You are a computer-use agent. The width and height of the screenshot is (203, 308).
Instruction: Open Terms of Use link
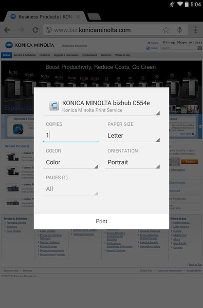[11, 271]
